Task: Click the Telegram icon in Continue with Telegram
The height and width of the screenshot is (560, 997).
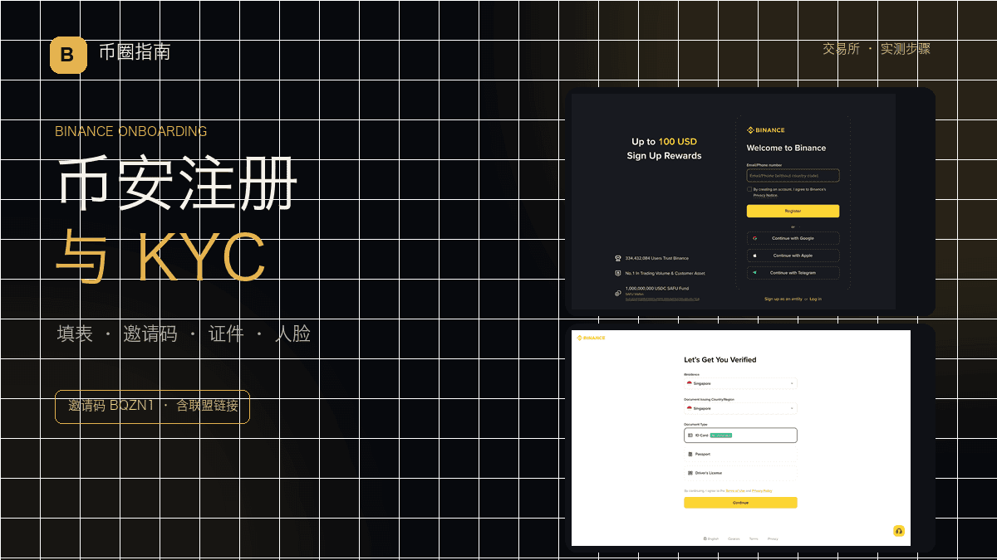Action: pyautogui.click(x=755, y=273)
